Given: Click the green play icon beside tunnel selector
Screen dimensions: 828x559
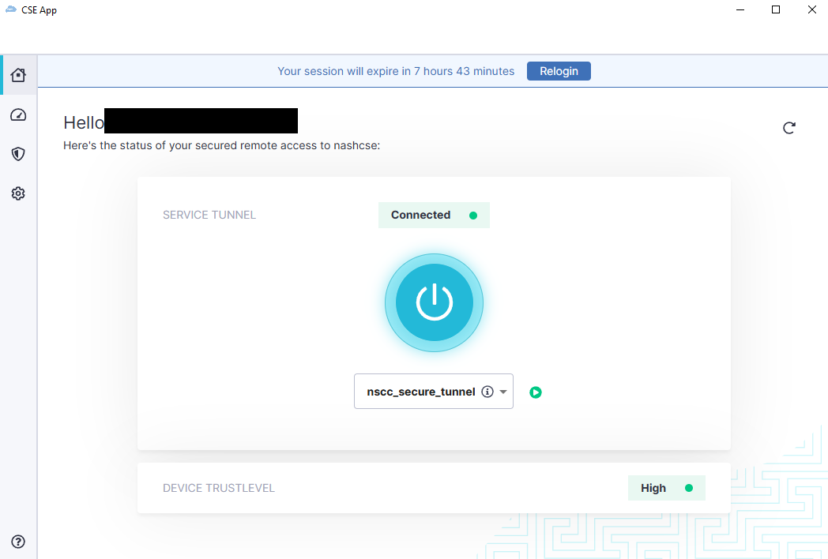Looking at the screenshot, I should [536, 392].
